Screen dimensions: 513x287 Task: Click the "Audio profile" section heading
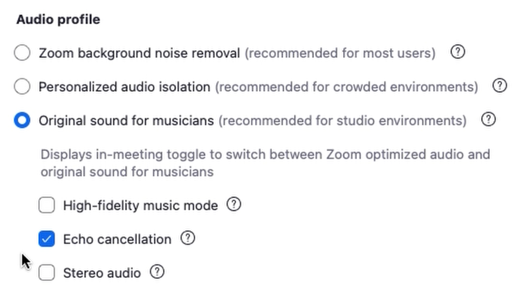[x=58, y=19]
